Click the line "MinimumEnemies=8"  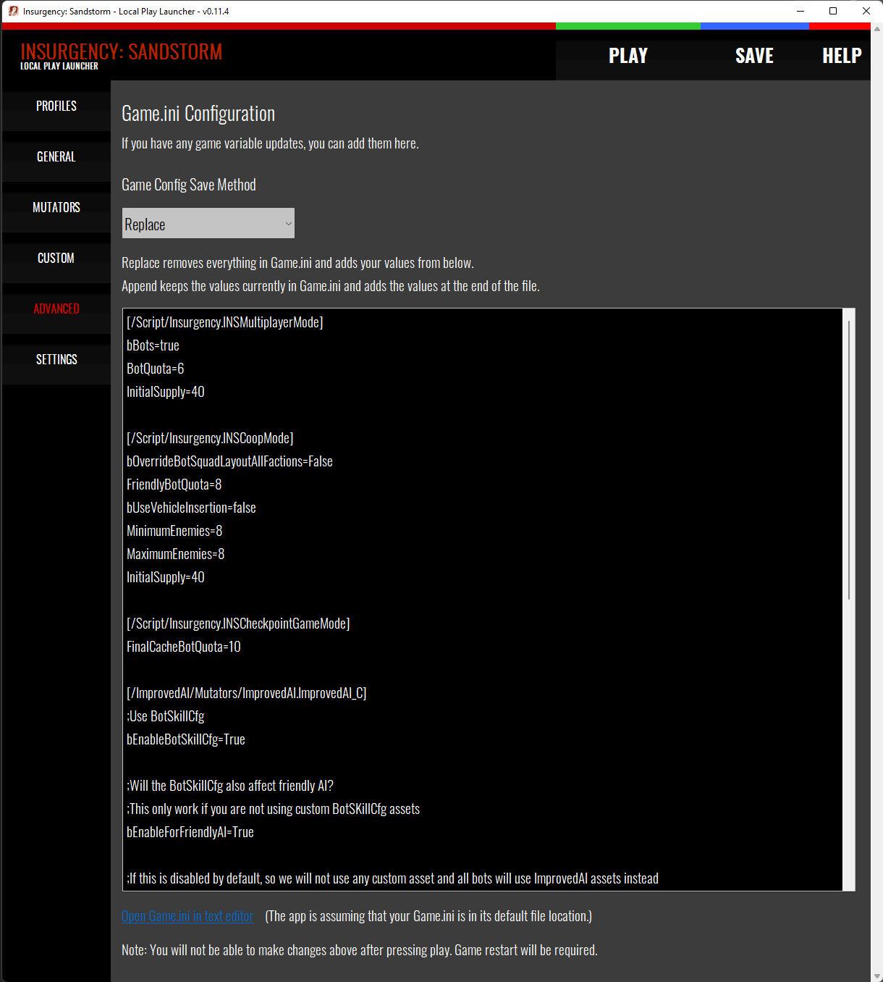pyautogui.click(x=174, y=531)
